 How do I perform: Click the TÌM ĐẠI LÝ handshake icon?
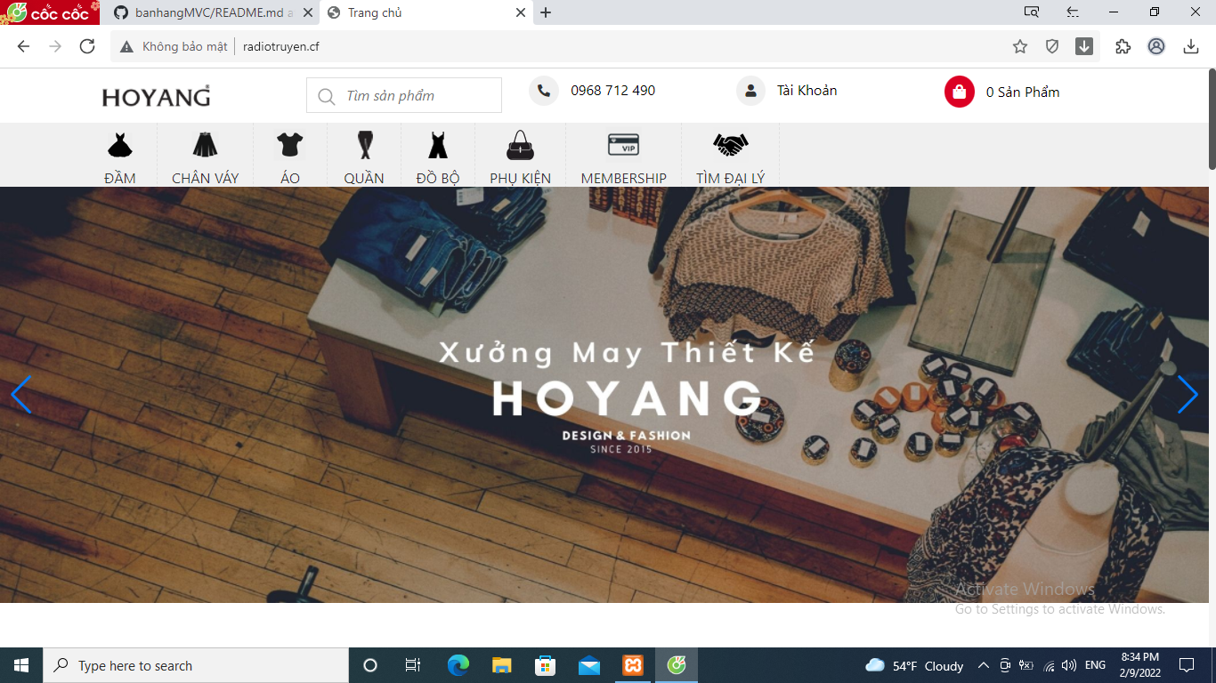[x=730, y=142]
